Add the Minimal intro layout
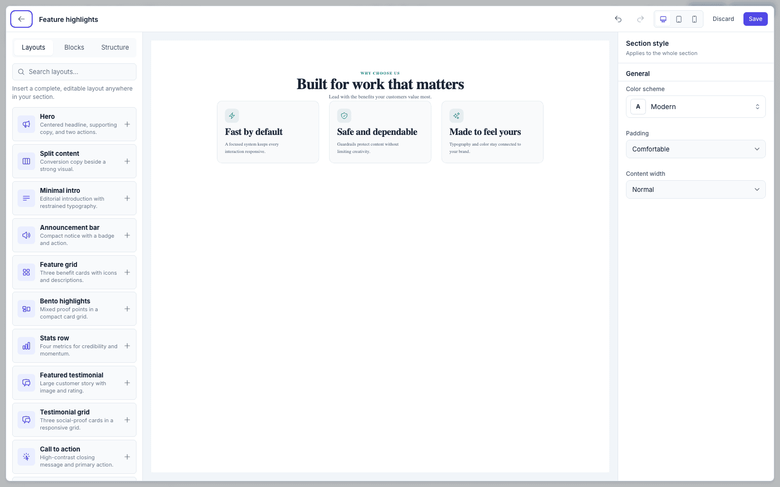 (x=127, y=198)
